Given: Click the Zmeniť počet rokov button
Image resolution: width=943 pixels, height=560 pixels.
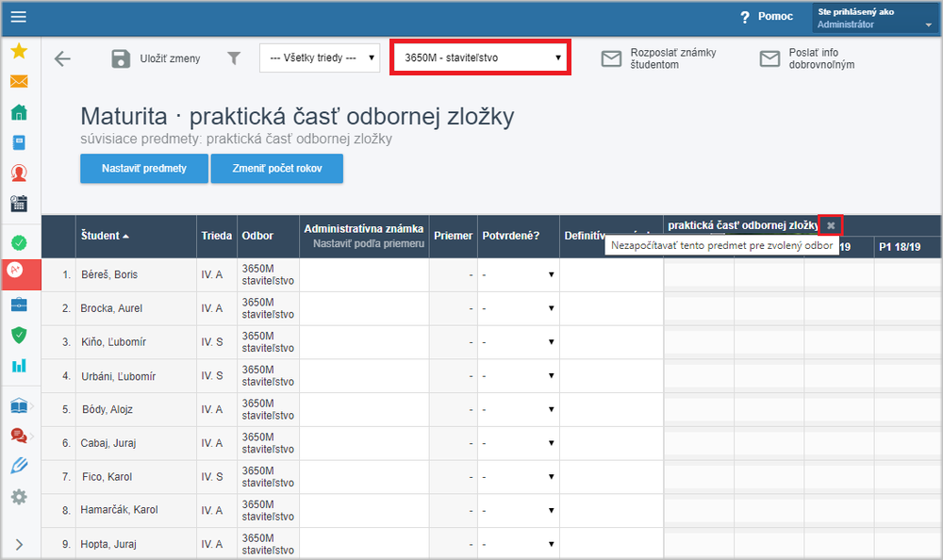Looking at the screenshot, I should point(277,169).
